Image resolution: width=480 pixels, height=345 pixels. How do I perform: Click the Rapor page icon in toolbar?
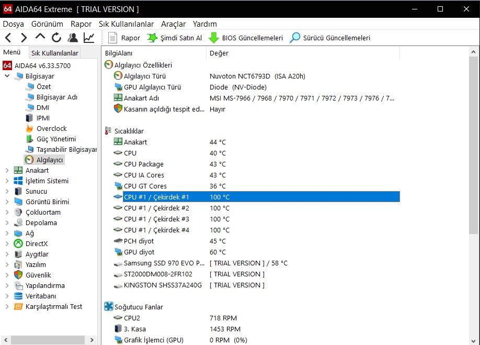(112, 38)
